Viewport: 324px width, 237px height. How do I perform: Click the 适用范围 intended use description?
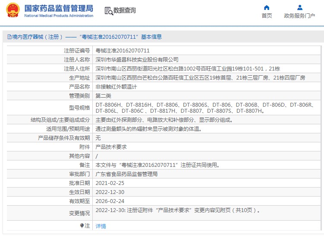pyautogui.click(x=148, y=129)
